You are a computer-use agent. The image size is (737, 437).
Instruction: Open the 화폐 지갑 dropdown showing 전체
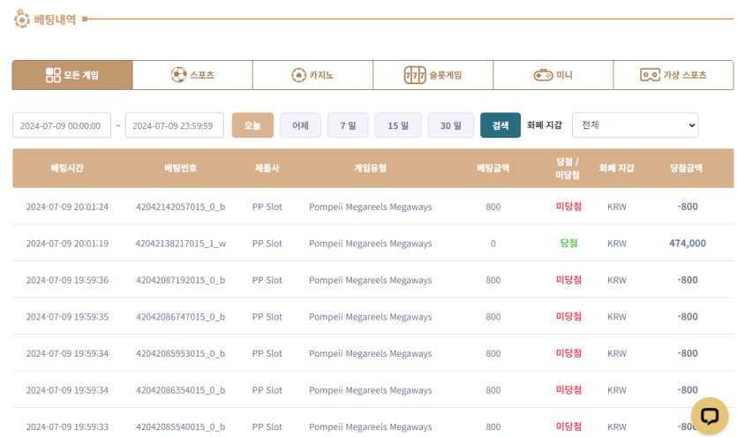[635, 125]
